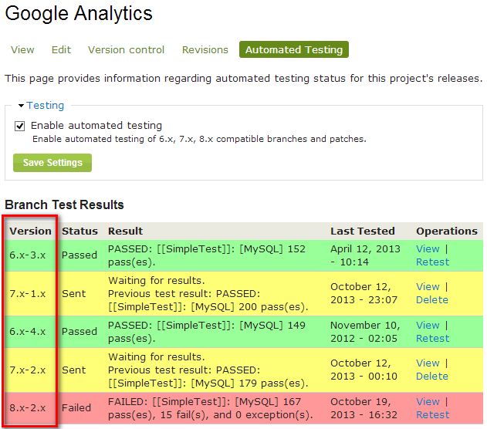Click Passed status in 6.x-4.x row
Image resolution: width=487 pixels, height=429 pixels.
[x=79, y=332]
